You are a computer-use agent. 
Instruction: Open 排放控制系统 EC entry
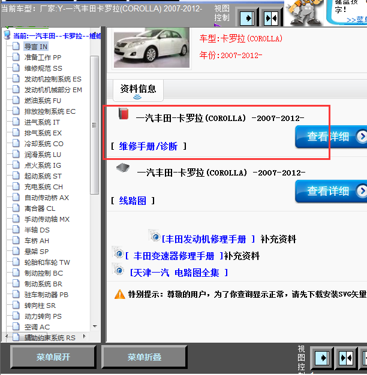[50, 111]
